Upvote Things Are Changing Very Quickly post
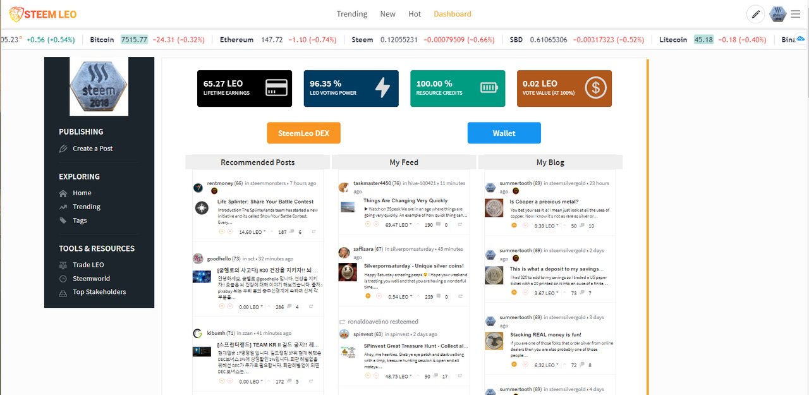 (x=368, y=224)
